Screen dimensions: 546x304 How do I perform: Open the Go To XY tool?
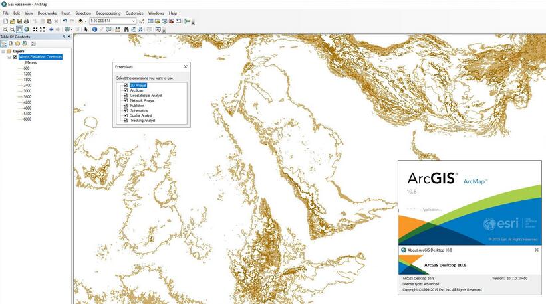pos(140,29)
